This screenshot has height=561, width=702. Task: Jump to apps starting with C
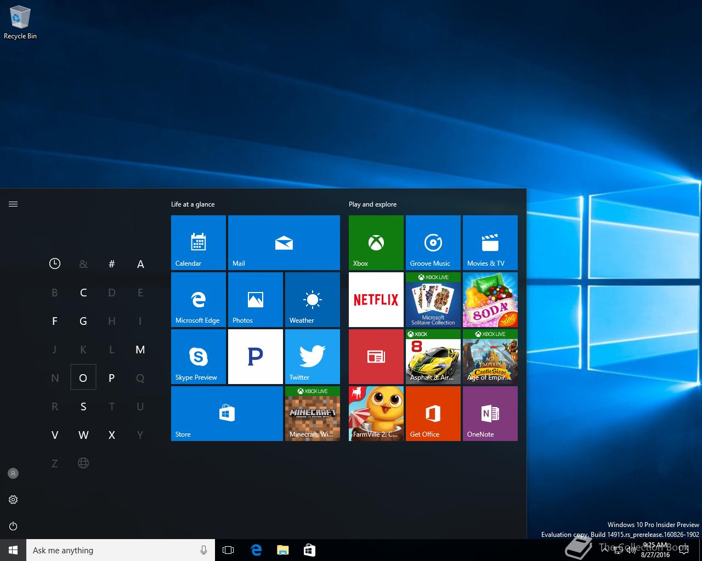pyautogui.click(x=83, y=293)
